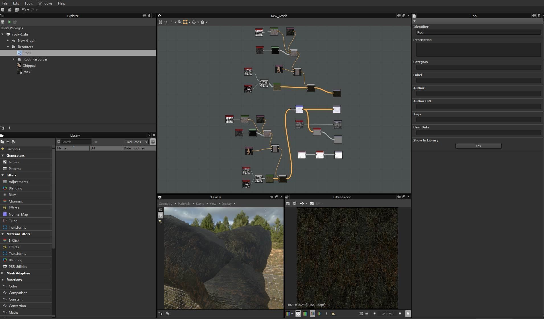Image resolution: width=544 pixels, height=319 pixels.
Task: Click the Diffuse-rock1 texture preview
Action: (x=347, y=258)
